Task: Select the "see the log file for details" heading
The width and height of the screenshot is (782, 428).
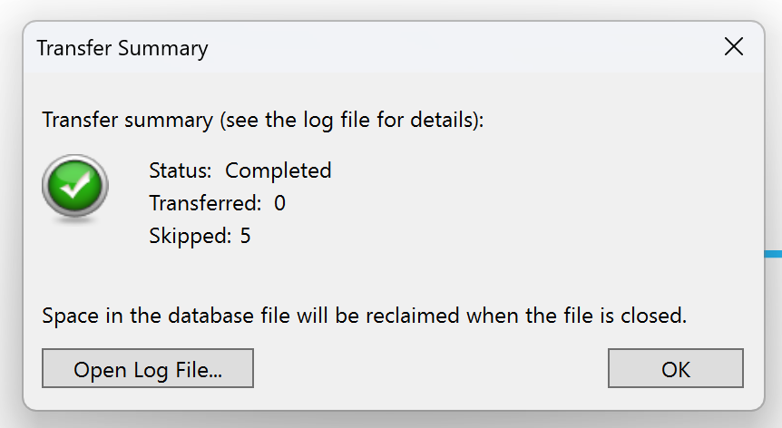Action: (x=349, y=120)
